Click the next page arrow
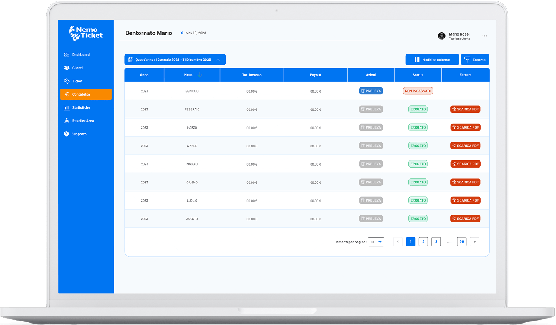The image size is (556, 325). pos(474,242)
